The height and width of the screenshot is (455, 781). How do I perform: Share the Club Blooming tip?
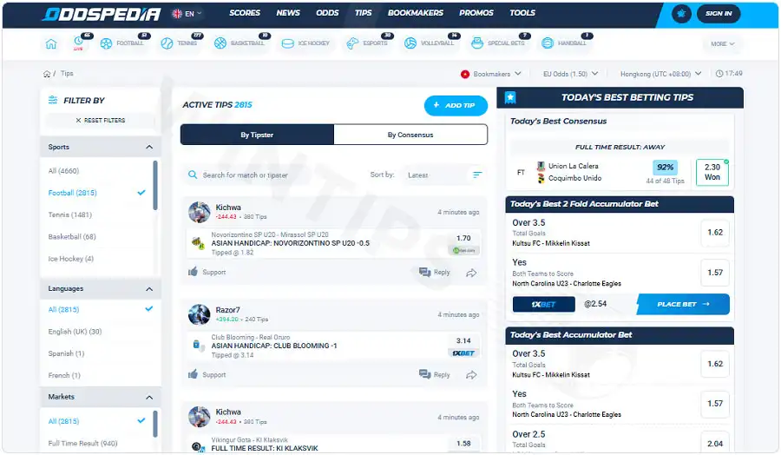click(471, 375)
